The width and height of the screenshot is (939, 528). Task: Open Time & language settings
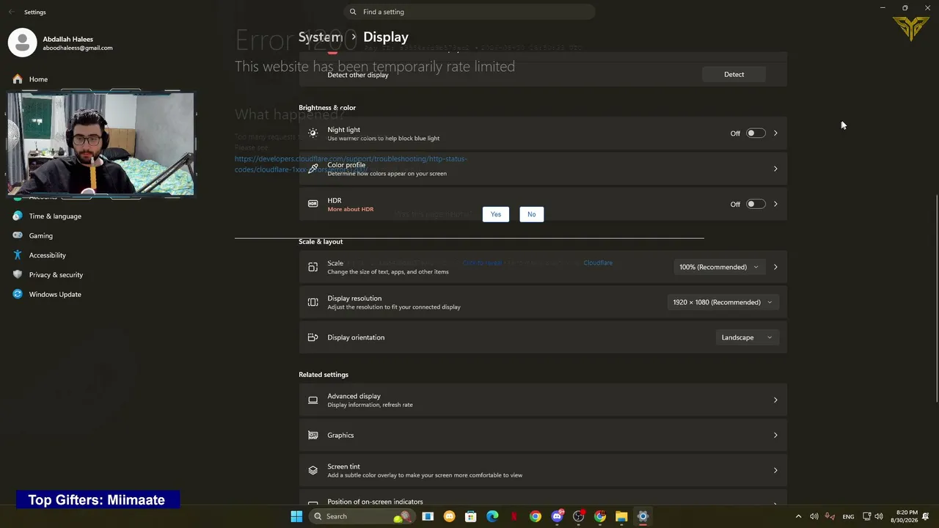(x=55, y=216)
